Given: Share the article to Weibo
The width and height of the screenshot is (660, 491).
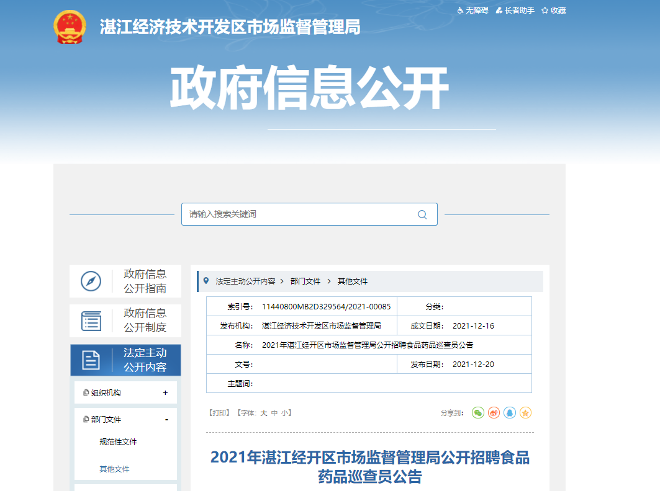Looking at the screenshot, I should click(494, 412).
